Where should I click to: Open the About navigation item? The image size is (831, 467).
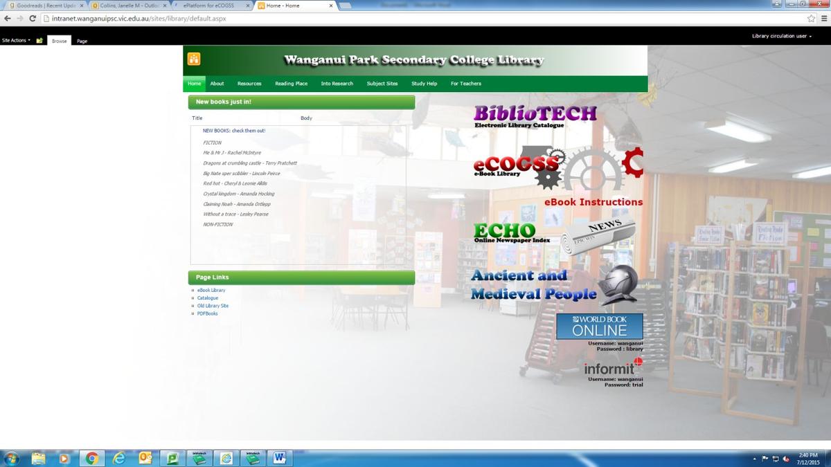coord(217,84)
